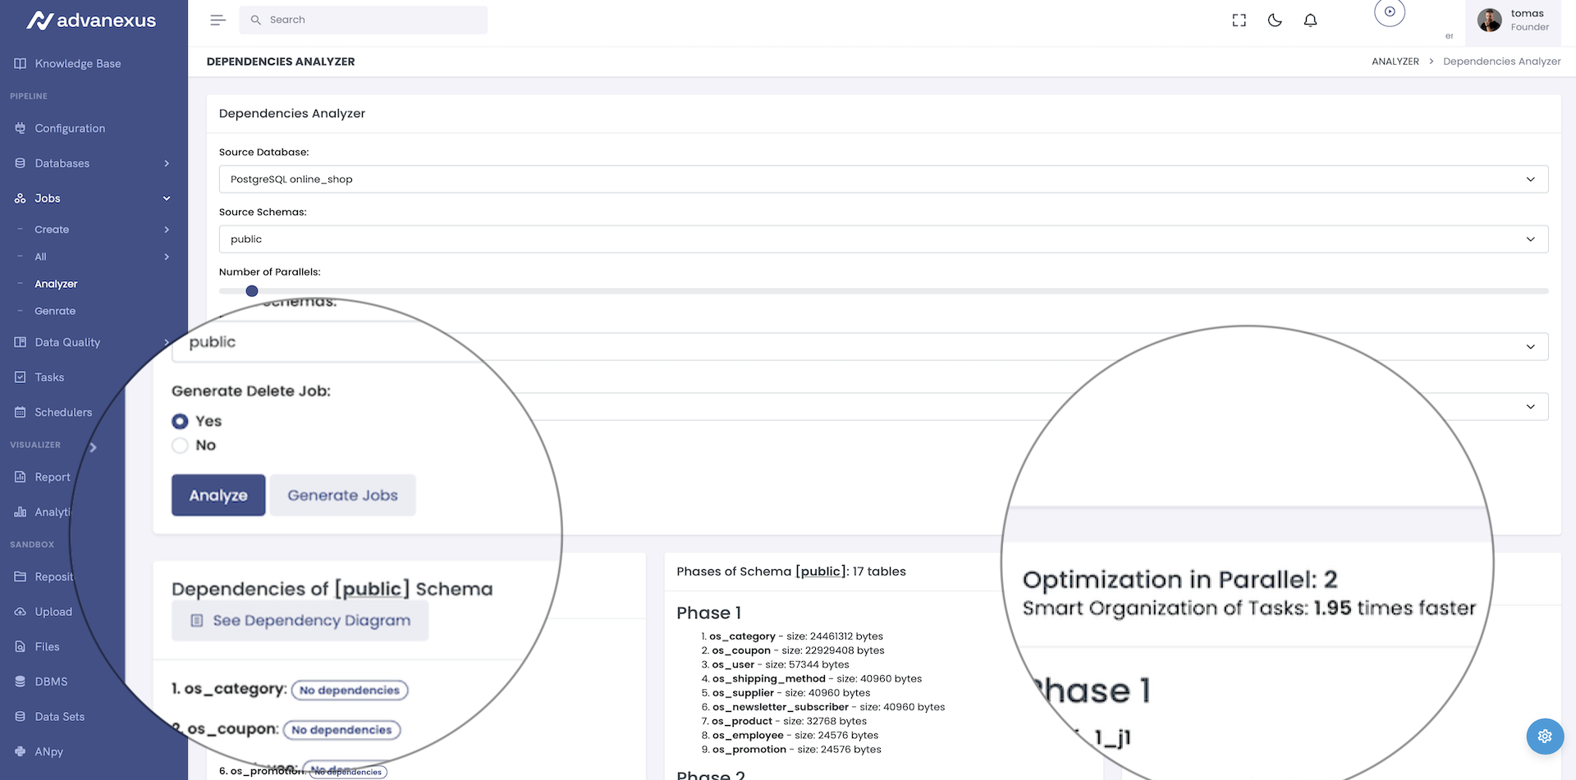
Task: Click the Configuration icon in the sidebar
Action: point(20,128)
